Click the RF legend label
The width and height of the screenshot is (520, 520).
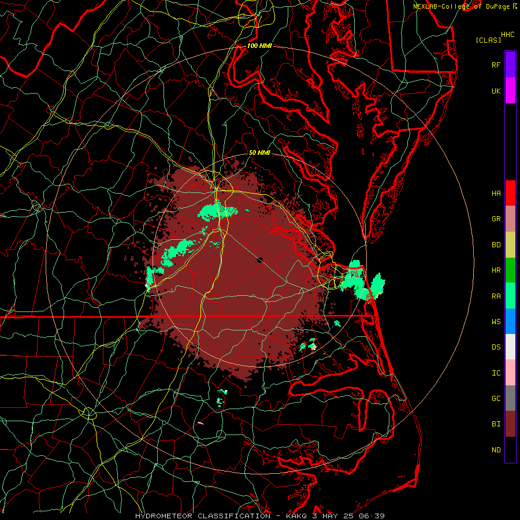coord(496,65)
